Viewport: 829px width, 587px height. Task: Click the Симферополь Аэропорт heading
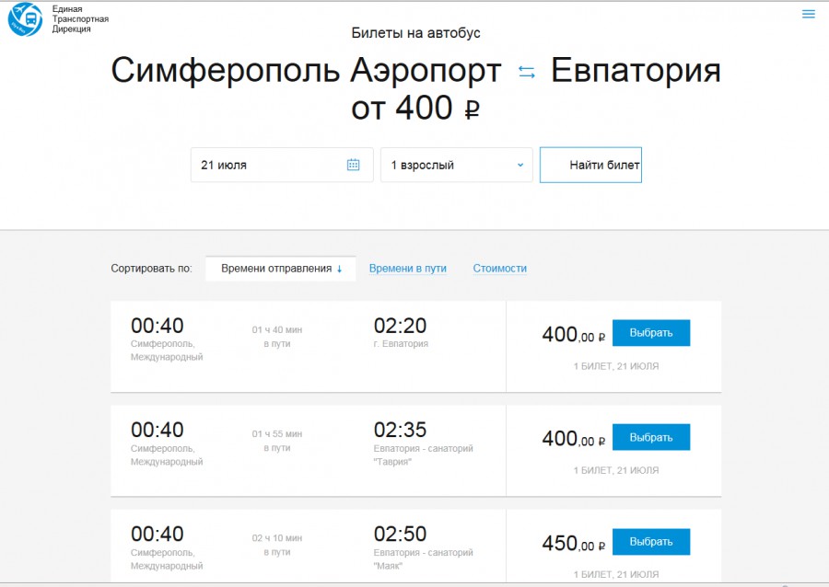point(306,70)
